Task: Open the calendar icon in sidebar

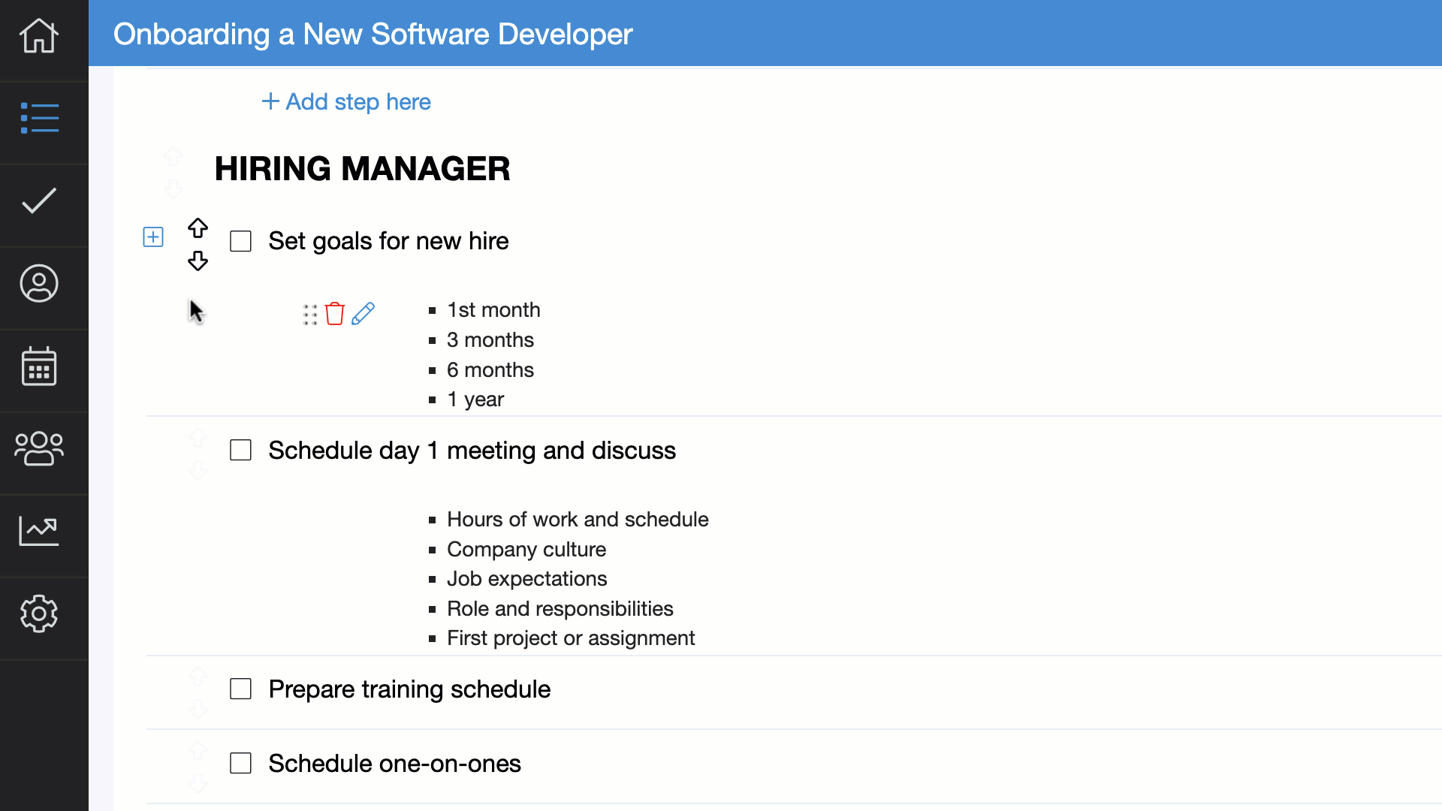Action: click(x=39, y=366)
